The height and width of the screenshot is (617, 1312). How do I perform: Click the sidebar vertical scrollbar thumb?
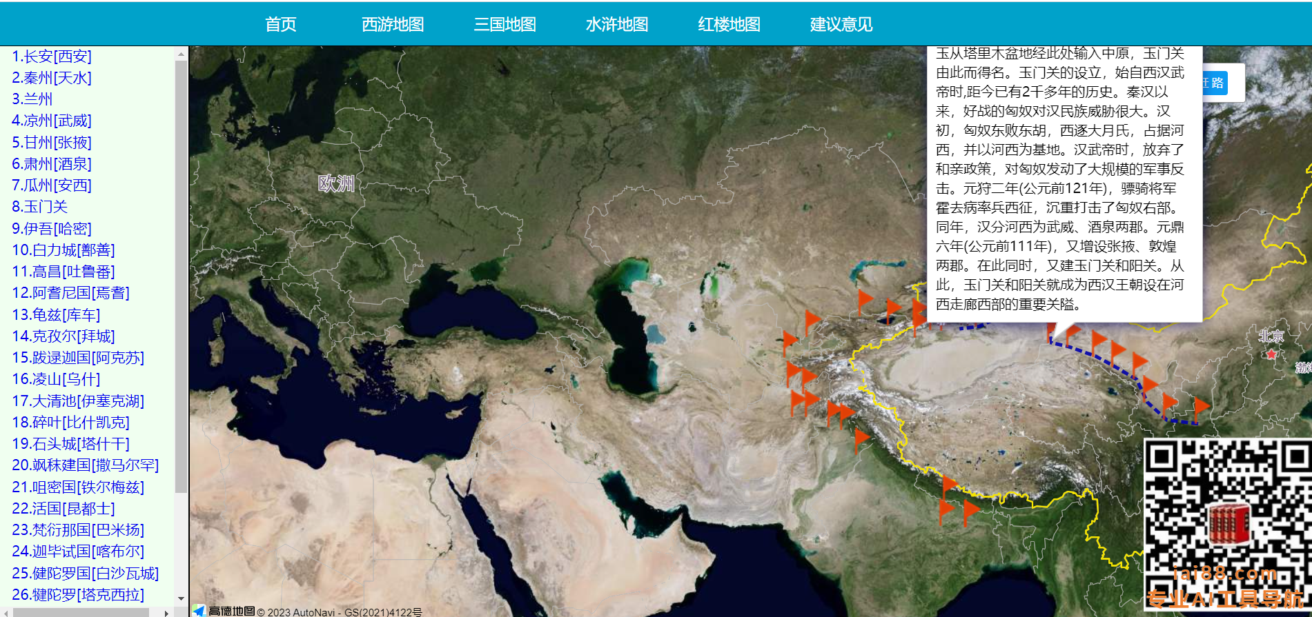[x=181, y=276]
